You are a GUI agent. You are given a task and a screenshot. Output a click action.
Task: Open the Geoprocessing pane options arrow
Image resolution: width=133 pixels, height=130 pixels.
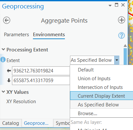(110, 5)
